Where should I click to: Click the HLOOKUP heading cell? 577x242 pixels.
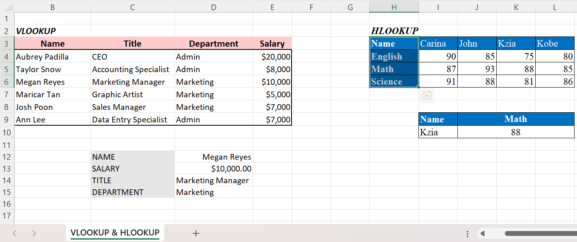pyautogui.click(x=394, y=31)
